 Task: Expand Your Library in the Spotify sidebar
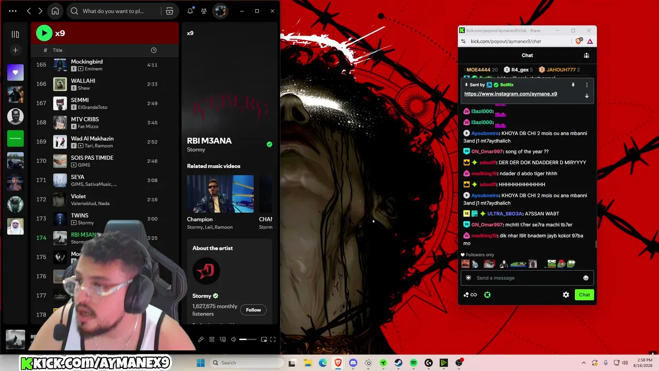click(x=15, y=34)
